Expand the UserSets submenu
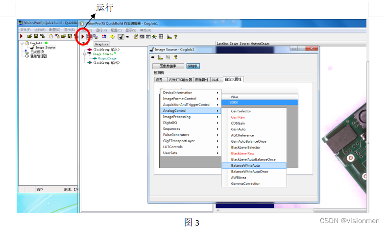The image size is (387, 228). click(191, 153)
